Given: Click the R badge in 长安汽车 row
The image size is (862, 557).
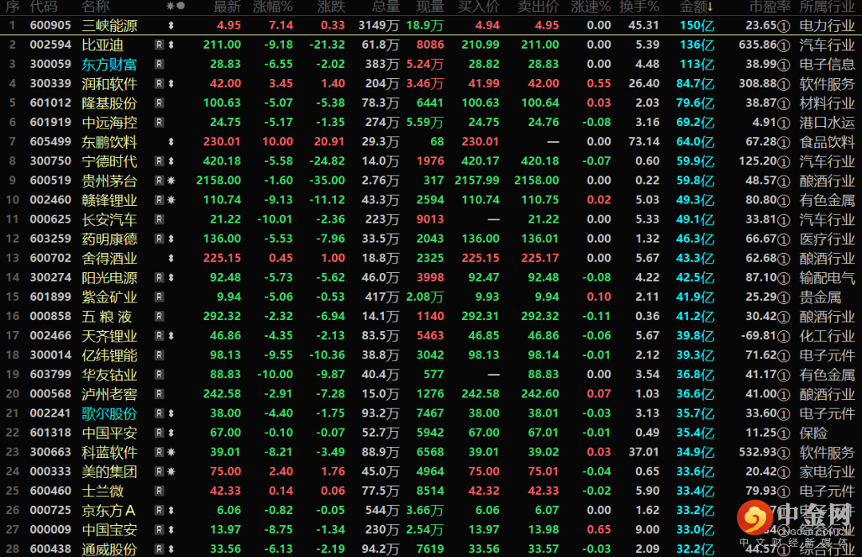Looking at the screenshot, I should 159,219.
